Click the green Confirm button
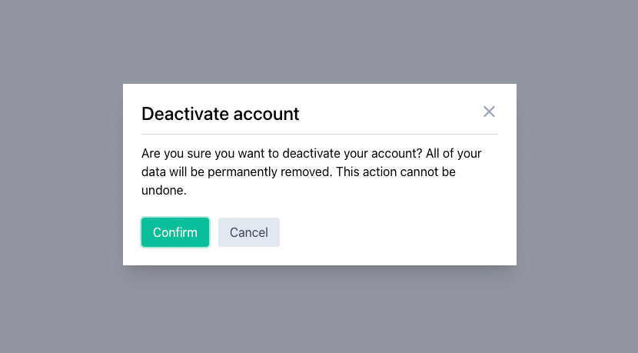This screenshot has height=353, width=638. tap(175, 232)
